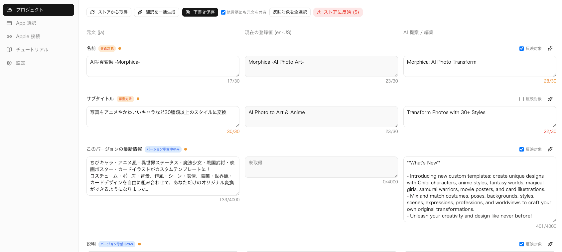Click the 元文 (ja) column header

95,32
